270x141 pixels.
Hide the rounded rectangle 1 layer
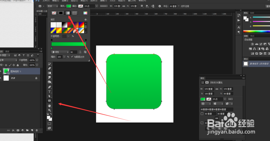pyautogui.click(x=1, y=71)
